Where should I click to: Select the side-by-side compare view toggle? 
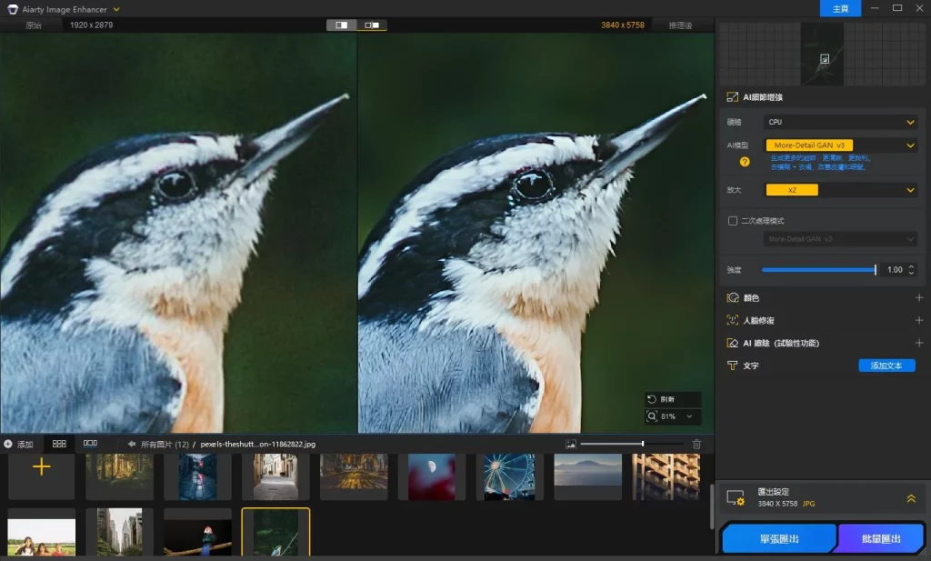click(x=371, y=25)
